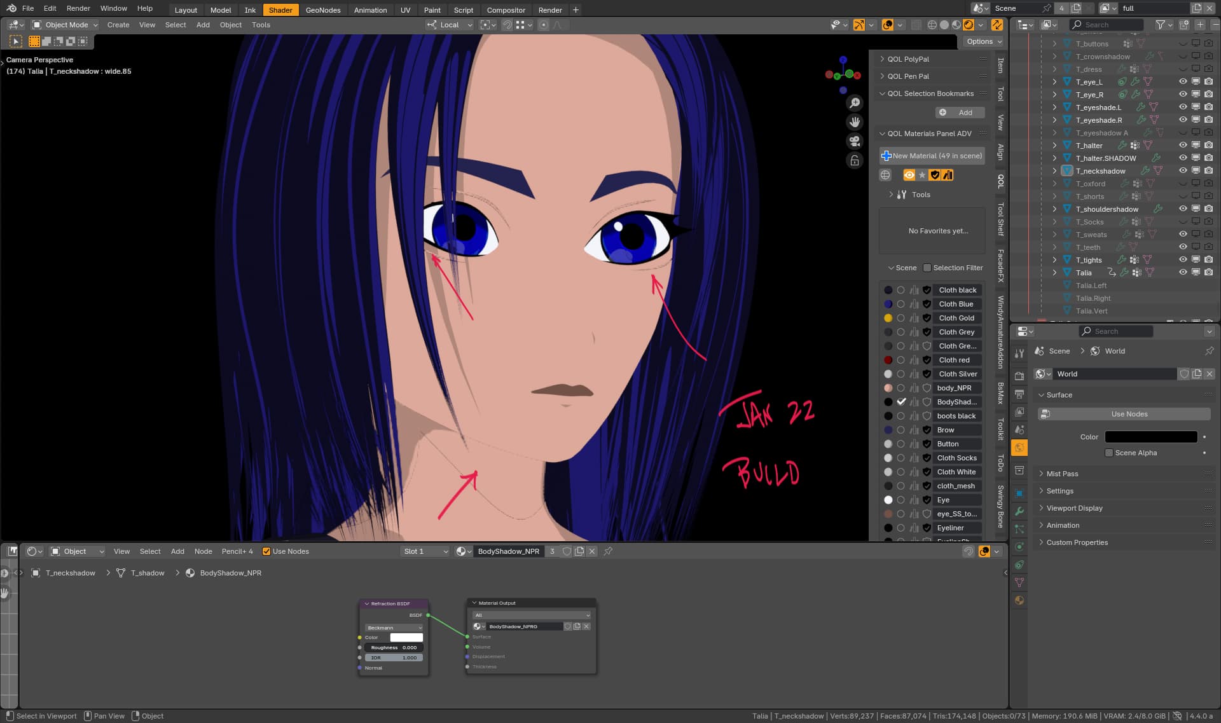Open the Modifiers wrench properties tab
Viewport: 1221px width, 723px height.
coord(1019,511)
